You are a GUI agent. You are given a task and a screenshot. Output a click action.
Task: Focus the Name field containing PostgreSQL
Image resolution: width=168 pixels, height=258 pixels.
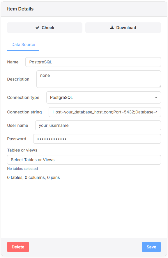(93, 62)
